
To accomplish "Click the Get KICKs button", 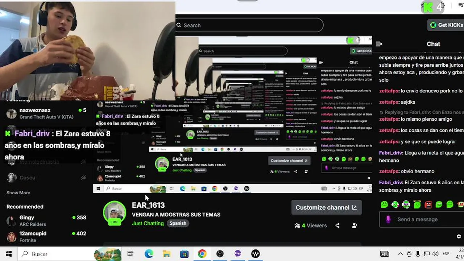I will point(446,25).
